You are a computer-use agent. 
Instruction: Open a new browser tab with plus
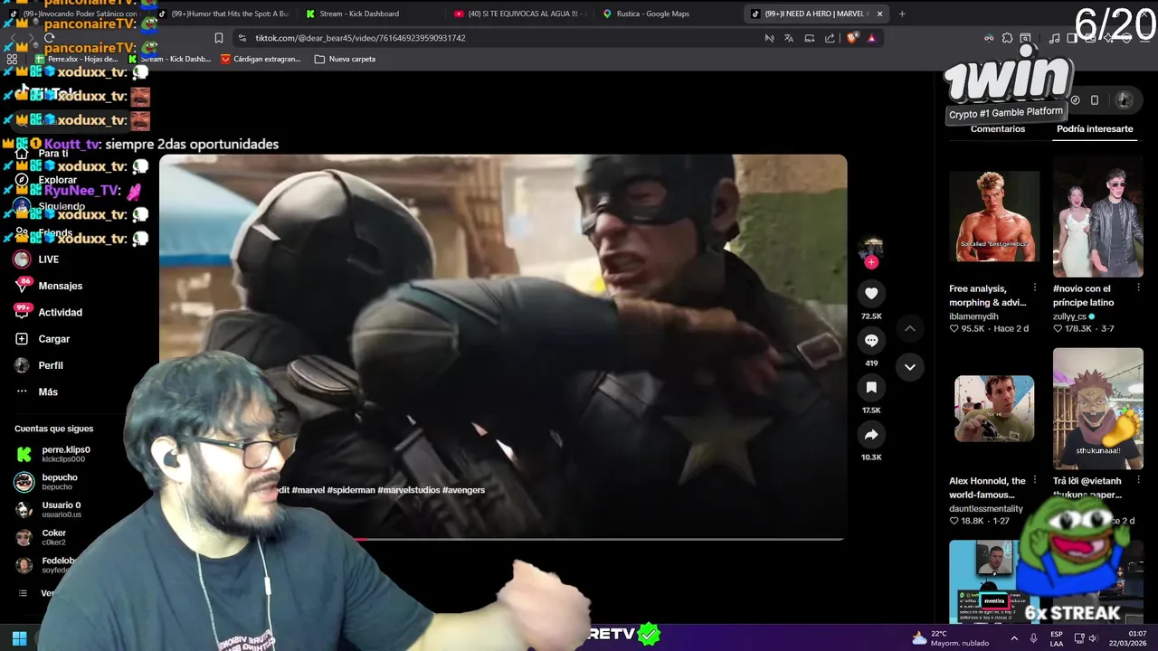[902, 14]
